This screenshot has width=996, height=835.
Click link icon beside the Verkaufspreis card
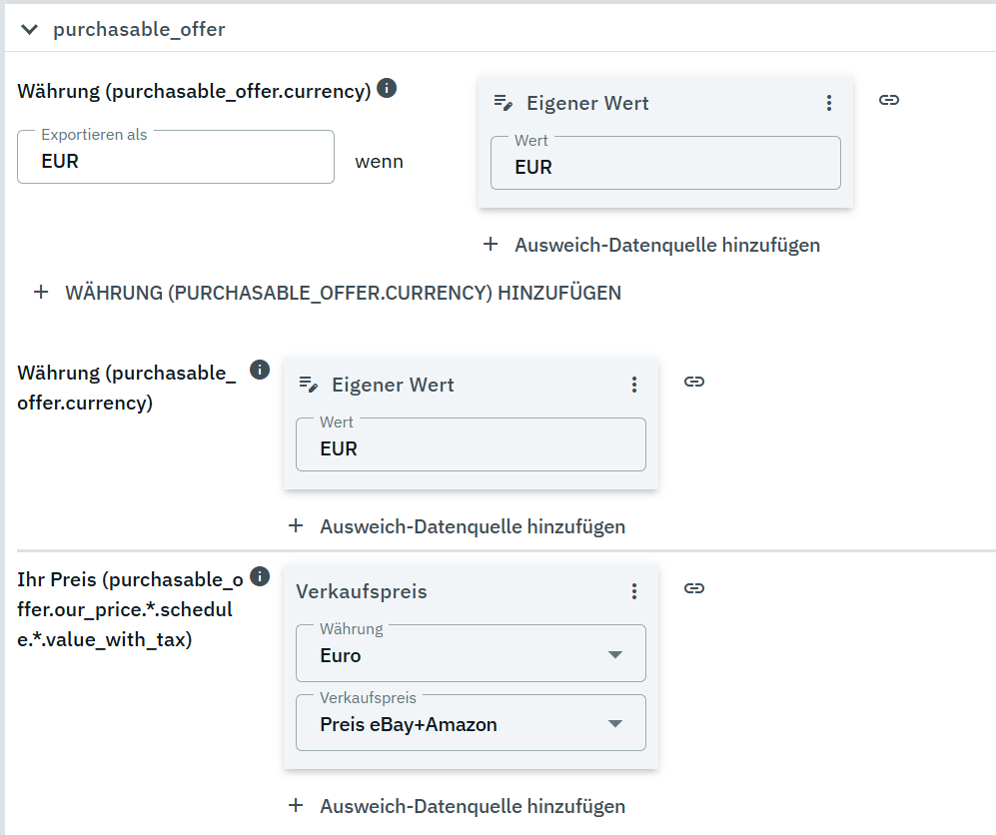(694, 588)
